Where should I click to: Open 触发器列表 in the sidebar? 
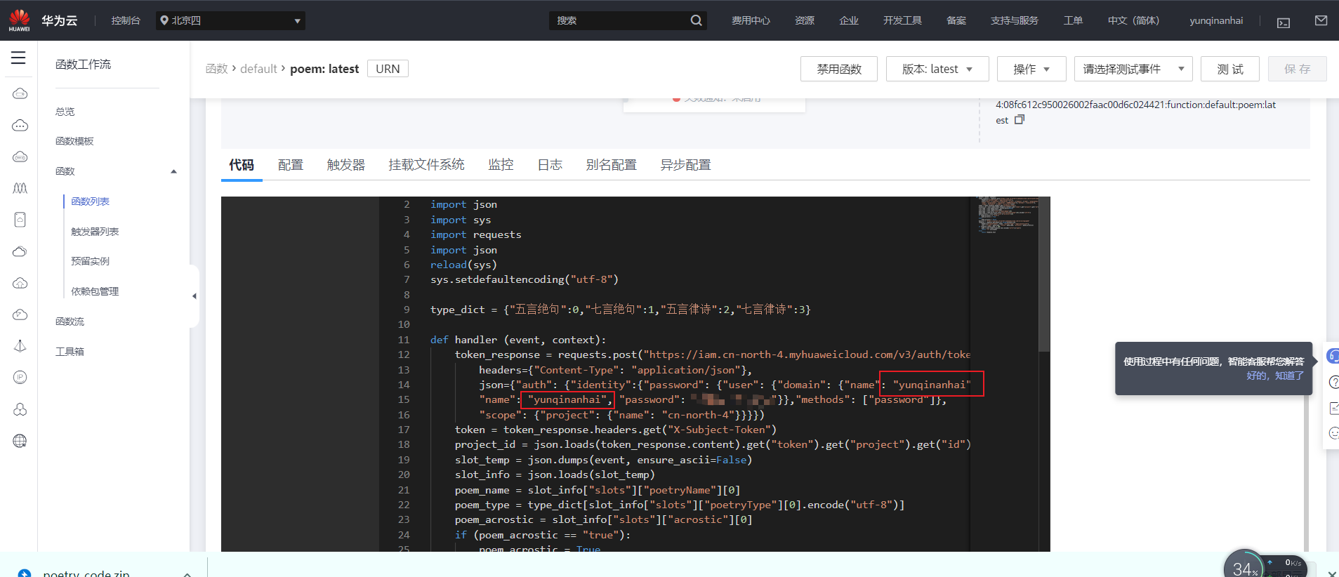95,232
